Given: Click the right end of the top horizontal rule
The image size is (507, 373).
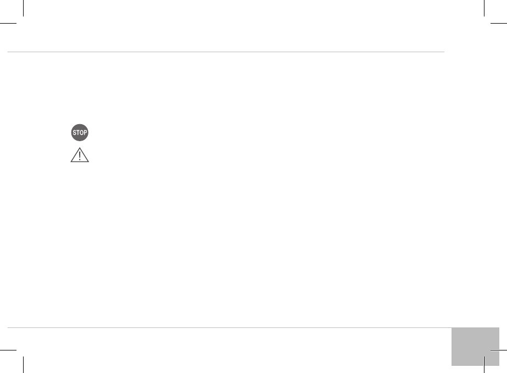Looking at the screenshot, I should click(443, 52).
